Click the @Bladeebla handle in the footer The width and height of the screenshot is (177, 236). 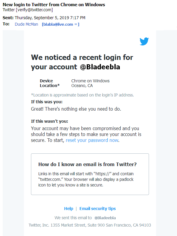(x=105, y=218)
